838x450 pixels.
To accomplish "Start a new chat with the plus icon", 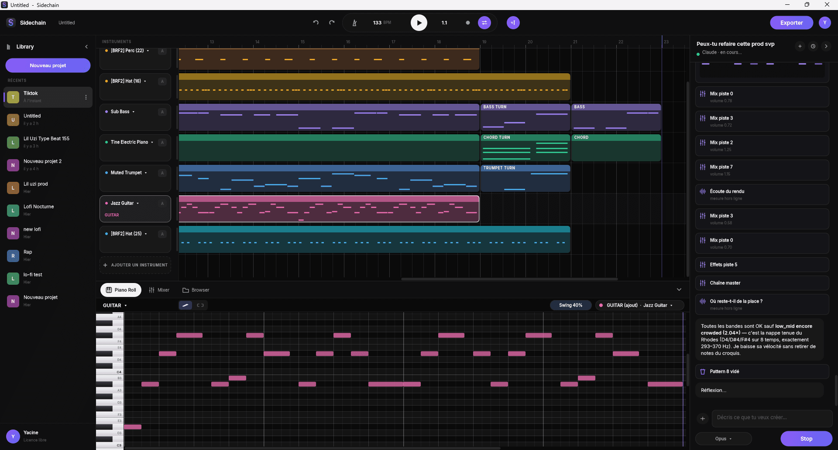I will (x=800, y=46).
